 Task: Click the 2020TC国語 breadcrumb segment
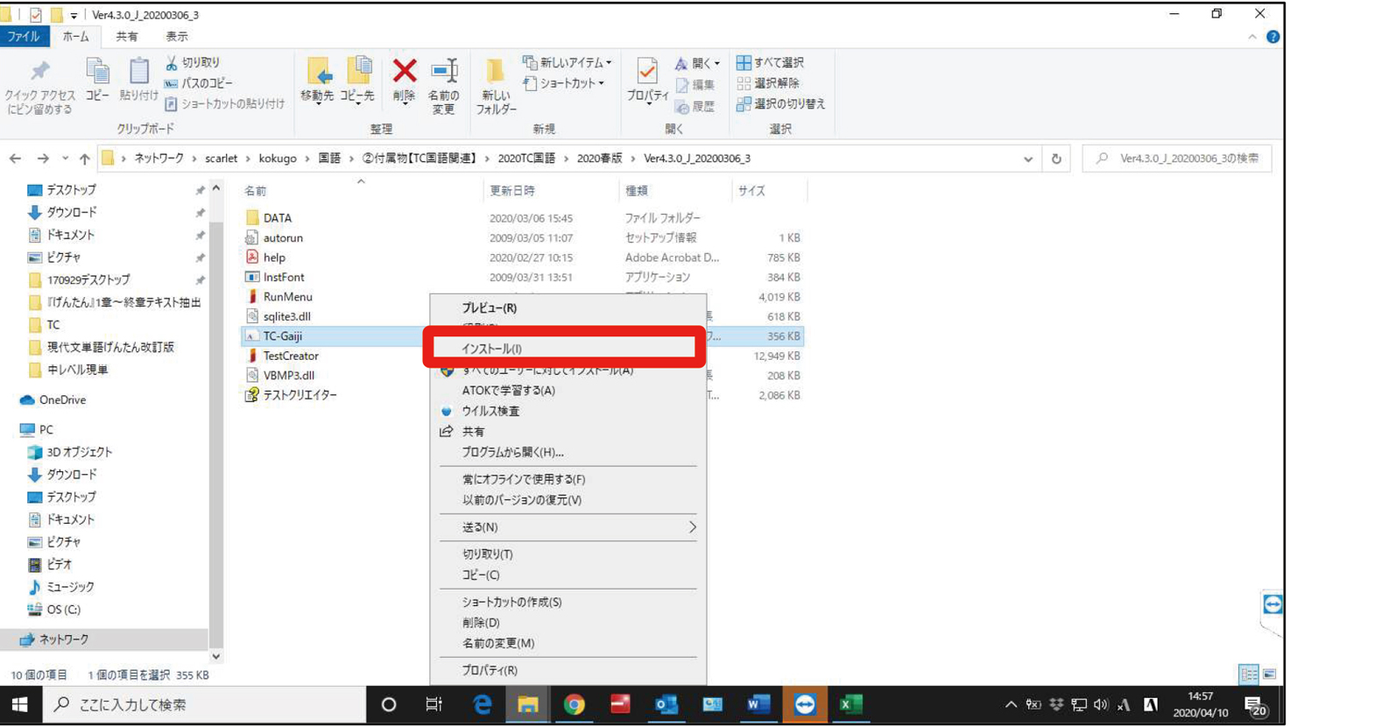point(525,159)
